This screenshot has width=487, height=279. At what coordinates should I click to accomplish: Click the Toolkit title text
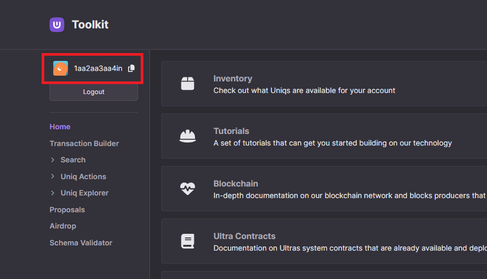pos(90,25)
